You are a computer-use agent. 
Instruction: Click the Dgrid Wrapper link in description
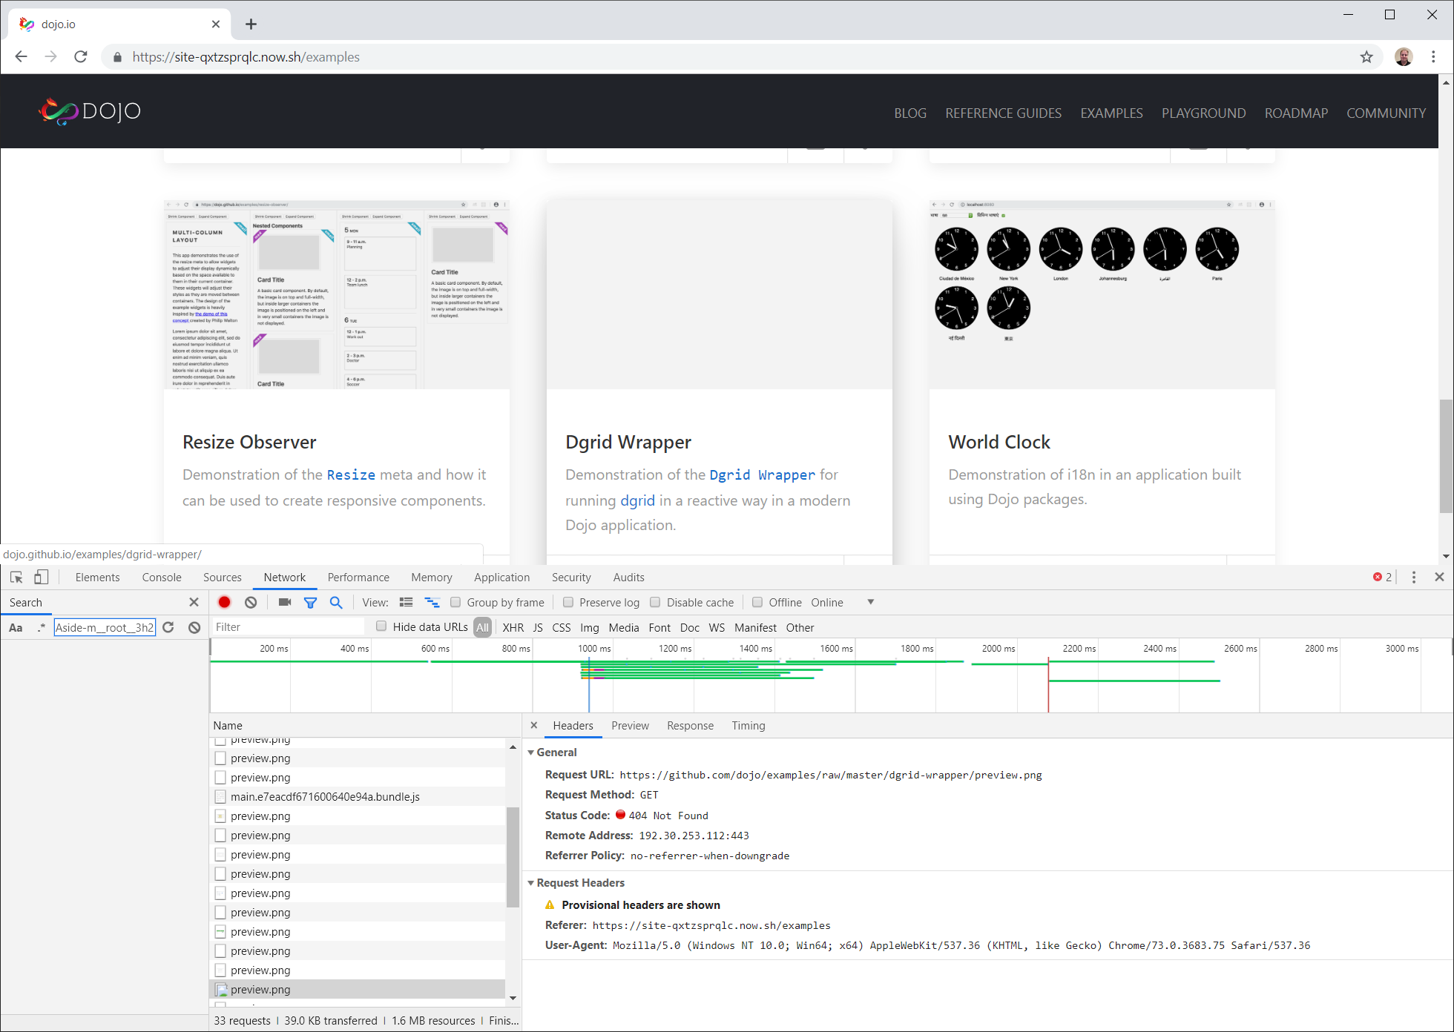(x=762, y=474)
